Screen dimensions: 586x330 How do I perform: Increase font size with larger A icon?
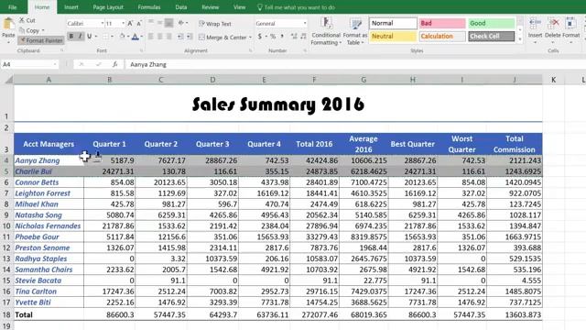coord(130,24)
